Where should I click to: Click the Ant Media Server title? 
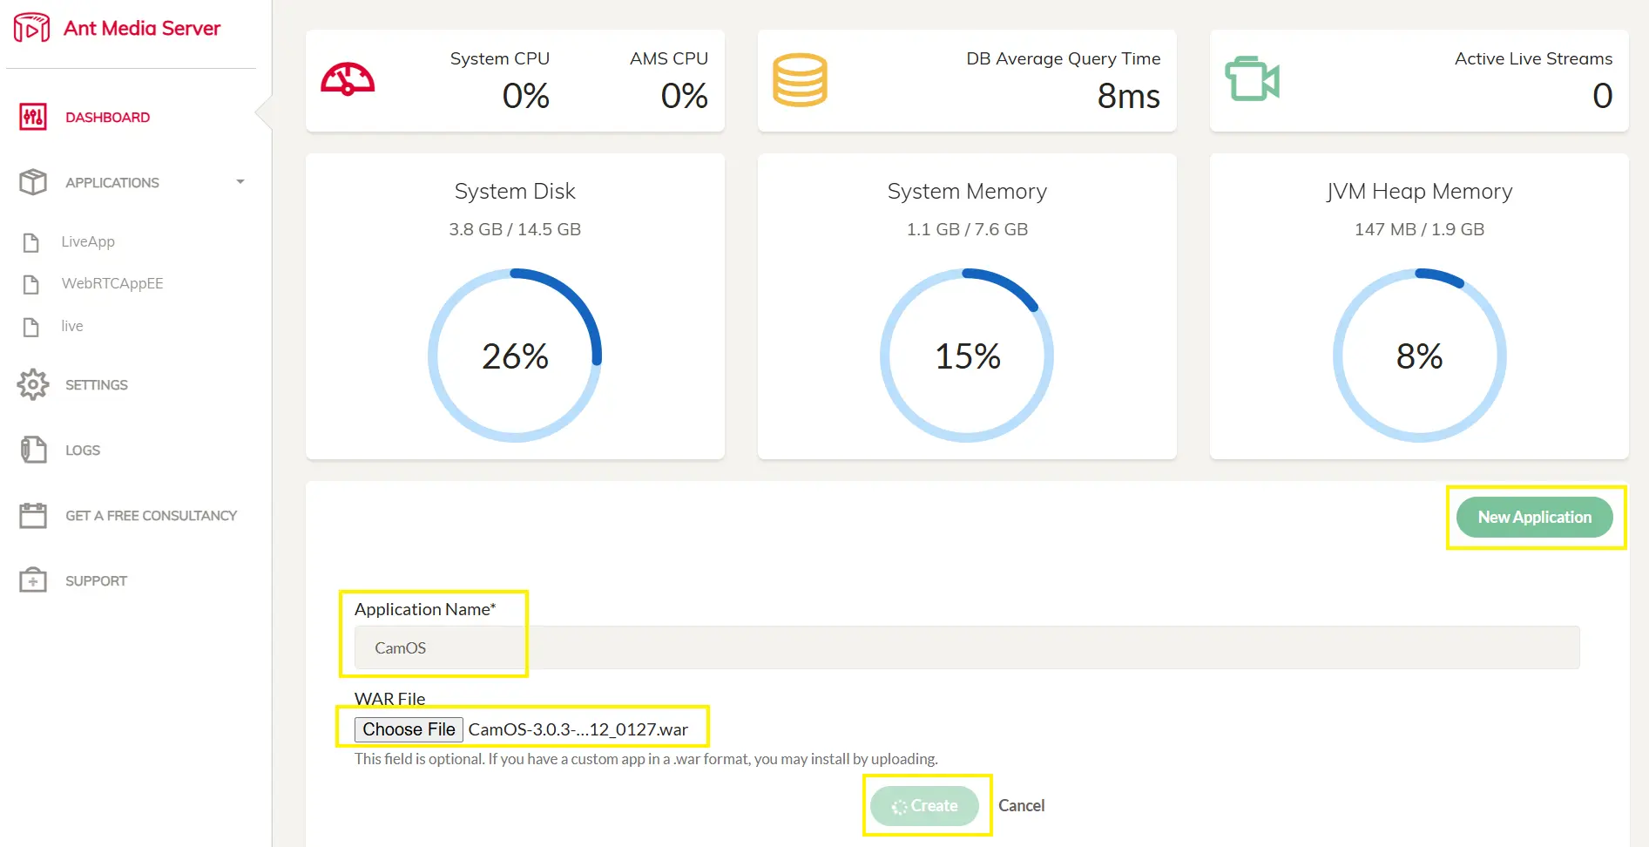tap(142, 28)
